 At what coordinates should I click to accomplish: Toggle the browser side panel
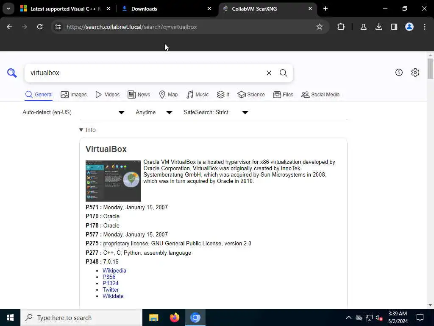point(394,27)
